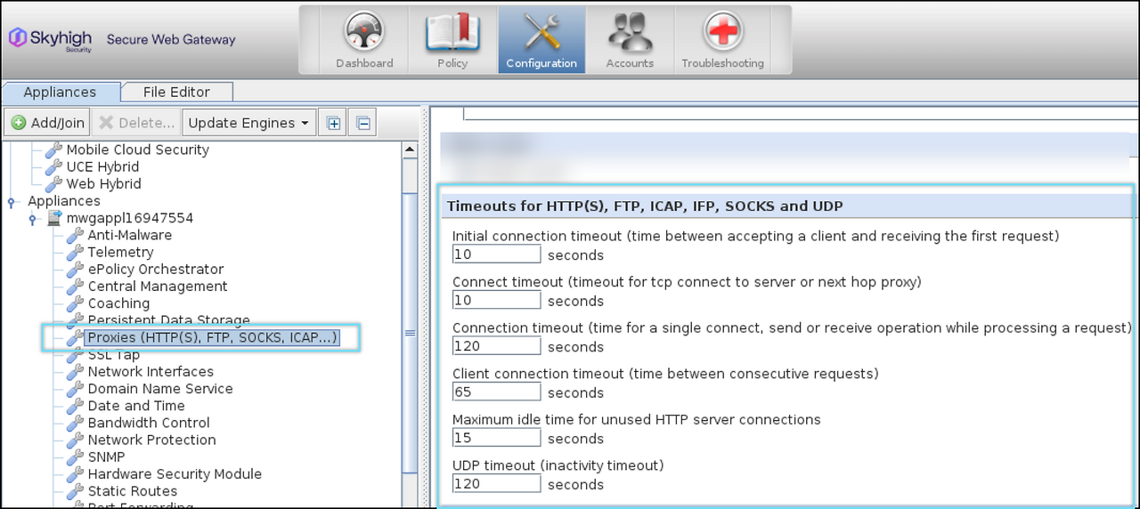
Task: Collapse the mwgappl16947554 node expander
Action: [33, 219]
